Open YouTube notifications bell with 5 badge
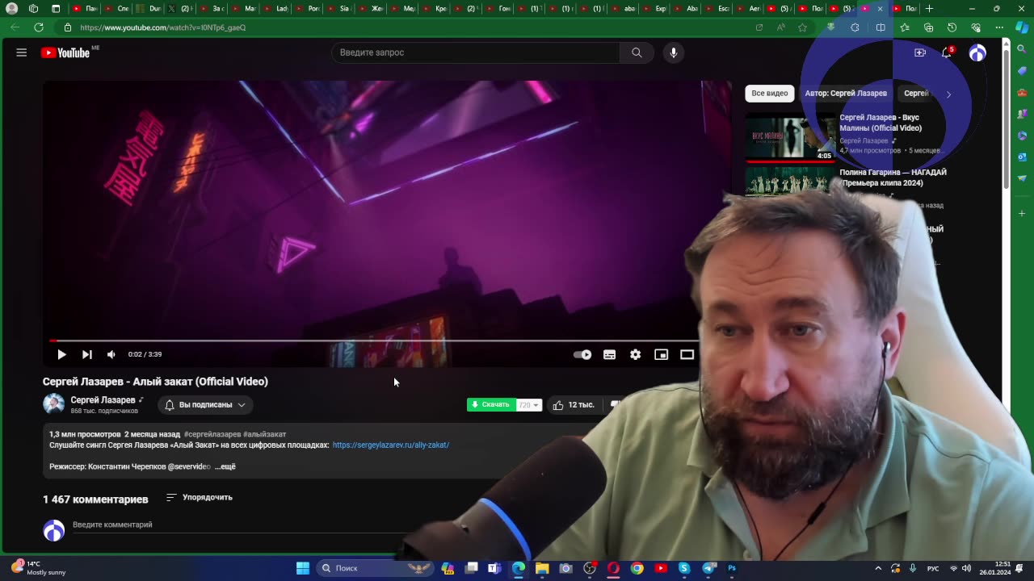1034x581 pixels. click(947, 52)
